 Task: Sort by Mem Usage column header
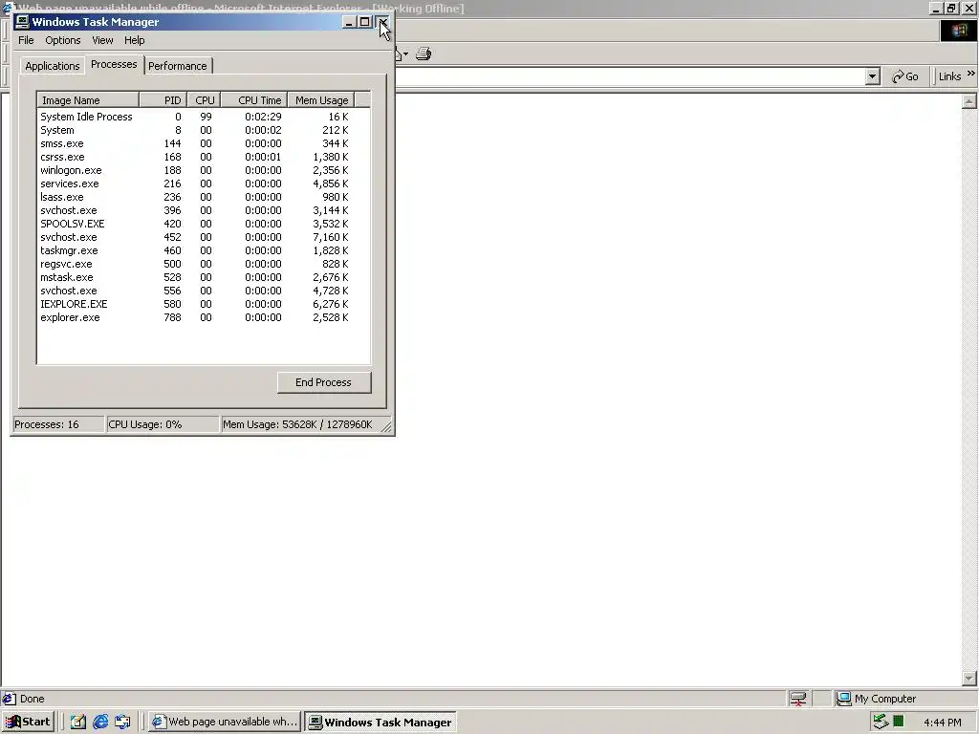point(321,100)
